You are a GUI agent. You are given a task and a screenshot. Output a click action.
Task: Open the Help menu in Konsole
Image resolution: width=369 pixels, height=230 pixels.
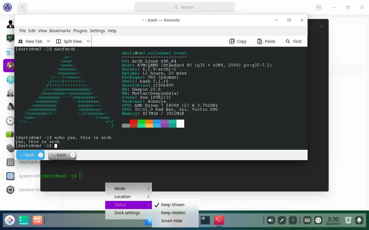112,31
